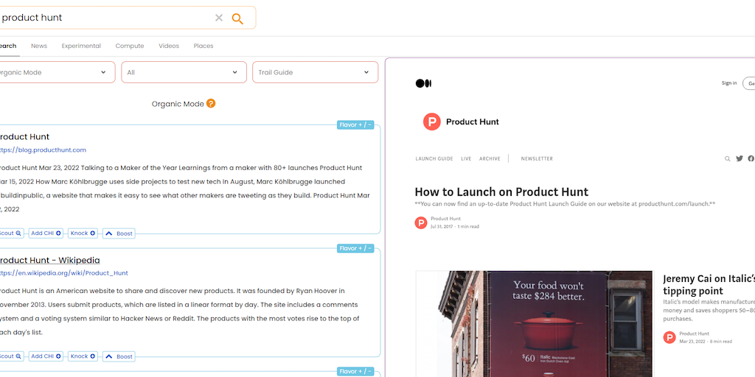The height and width of the screenshot is (377, 755).
Task: Boost the blog.producthunt.com result
Action: pyautogui.click(x=119, y=233)
